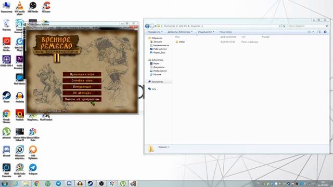Viewport: 333px width, 187px height.
Task: Open Telegram from the taskbar
Action: pyautogui.click(x=58, y=183)
